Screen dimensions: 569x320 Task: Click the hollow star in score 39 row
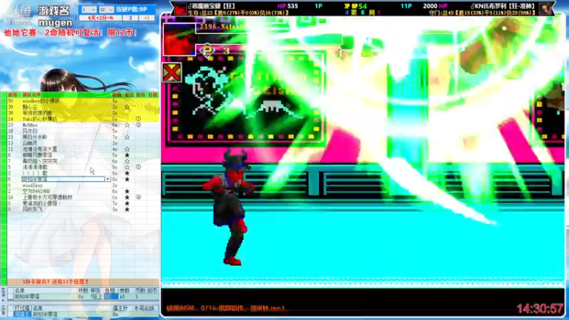(127, 107)
